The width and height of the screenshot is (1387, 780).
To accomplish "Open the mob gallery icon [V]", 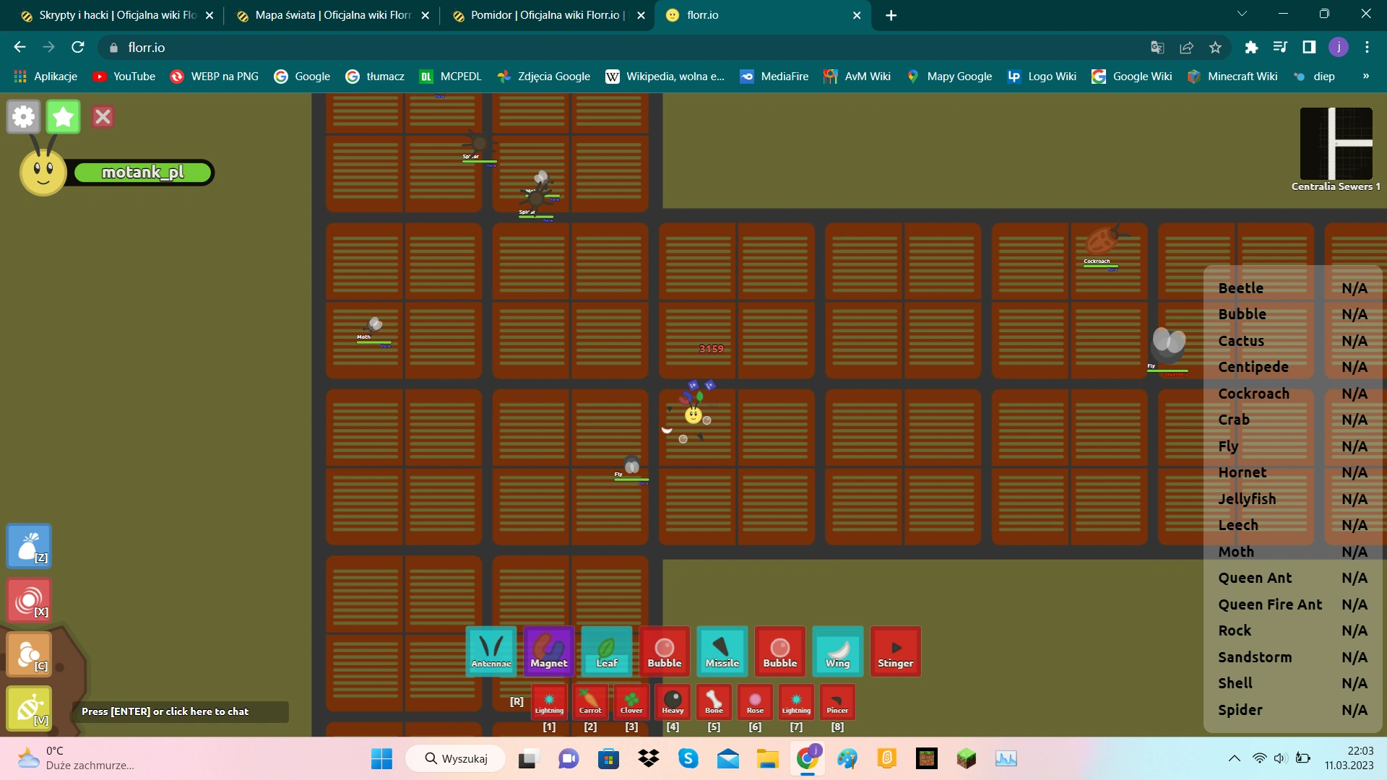I will click(x=29, y=708).
